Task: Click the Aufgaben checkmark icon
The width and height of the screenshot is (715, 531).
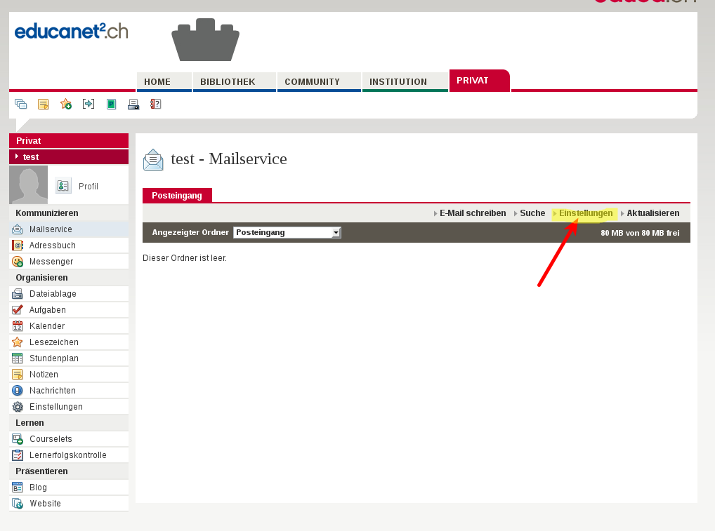Action: (x=18, y=310)
